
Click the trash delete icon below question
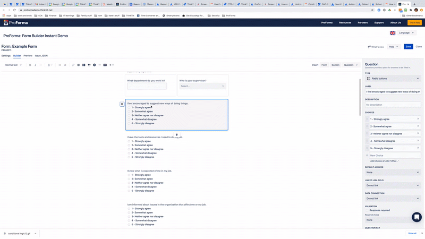pyautogui.click(x=177, y=135)
